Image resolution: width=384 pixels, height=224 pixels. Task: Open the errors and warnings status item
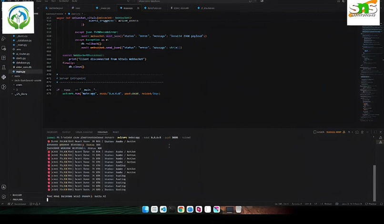point(34,204)
